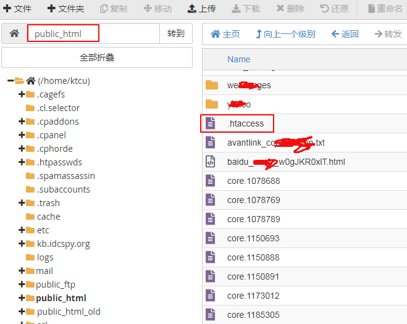Select .spamassassin in the folder tree
This screenshot has width=407, height=324.
click(x=66, y=176)
